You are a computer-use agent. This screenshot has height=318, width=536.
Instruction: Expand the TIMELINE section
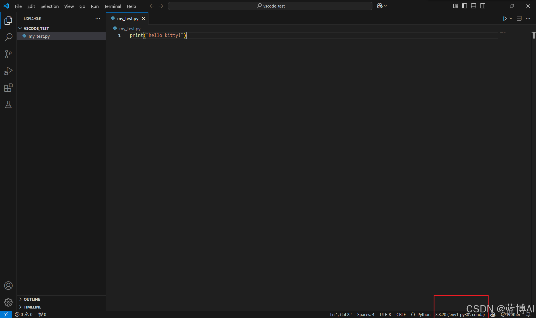32,307
